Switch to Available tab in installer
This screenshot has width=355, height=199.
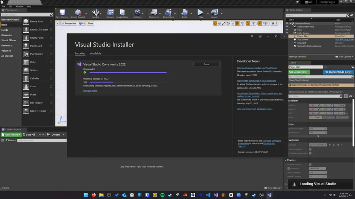pyautogui.click(x=95, y=53)
